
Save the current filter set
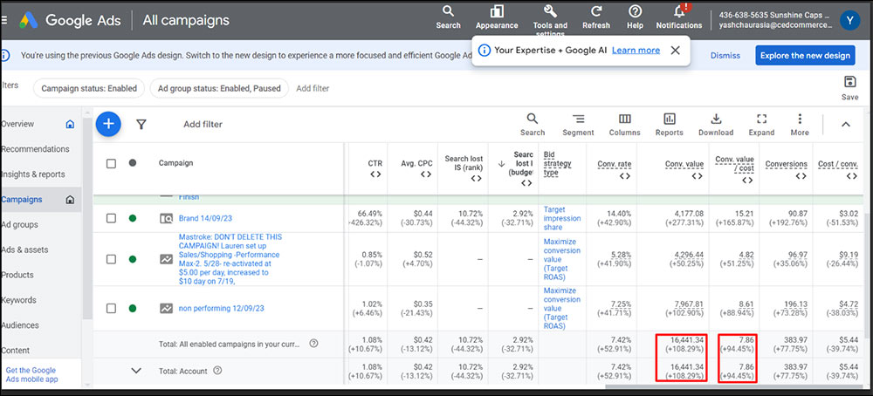(849, 88)
